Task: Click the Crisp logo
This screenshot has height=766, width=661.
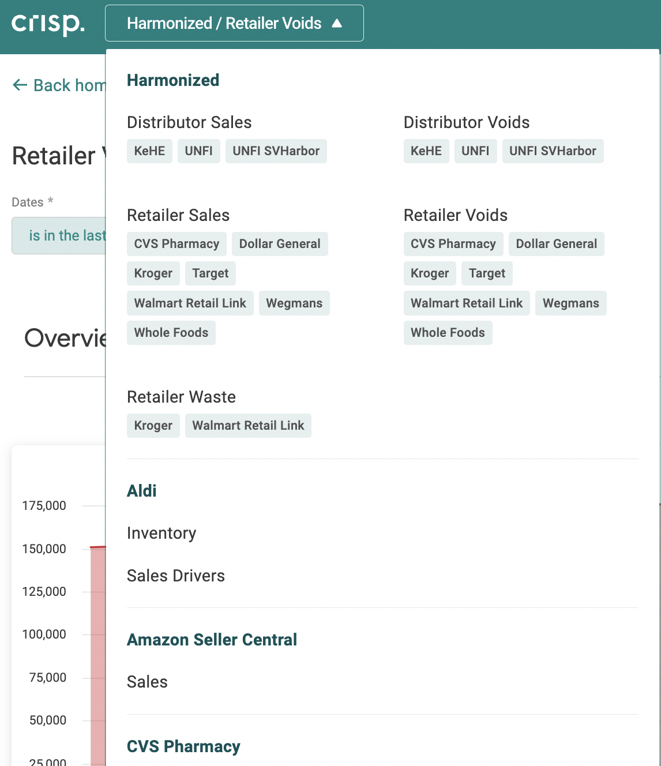Action: pyautogui.click(x=48, y=24)
